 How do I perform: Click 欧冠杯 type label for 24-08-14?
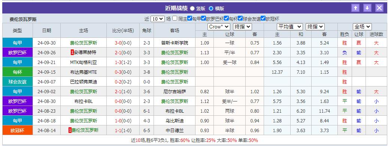click(x=18, y=130)
